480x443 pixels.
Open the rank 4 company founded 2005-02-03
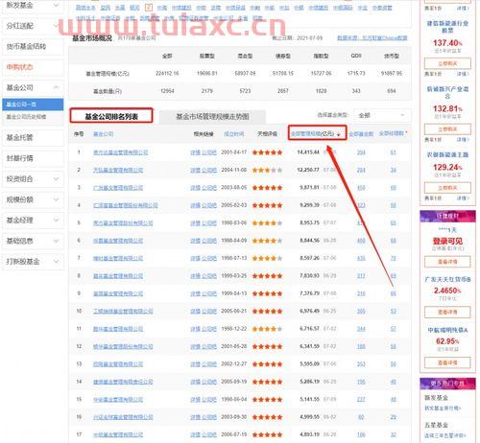tap(126, 205)
